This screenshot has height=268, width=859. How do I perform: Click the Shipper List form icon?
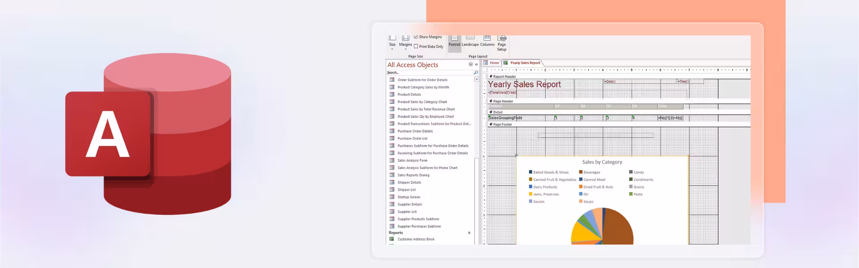(x=392, y=189)
